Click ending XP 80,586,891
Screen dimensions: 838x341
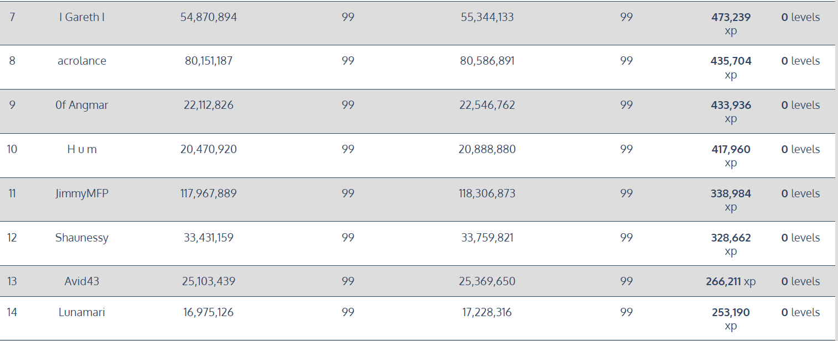click(x=487, y=61)
